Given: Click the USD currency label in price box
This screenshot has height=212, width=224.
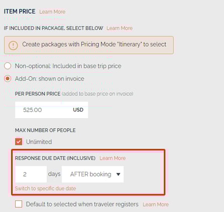Looking at the screenshot, I should click(x=78, y=110).
